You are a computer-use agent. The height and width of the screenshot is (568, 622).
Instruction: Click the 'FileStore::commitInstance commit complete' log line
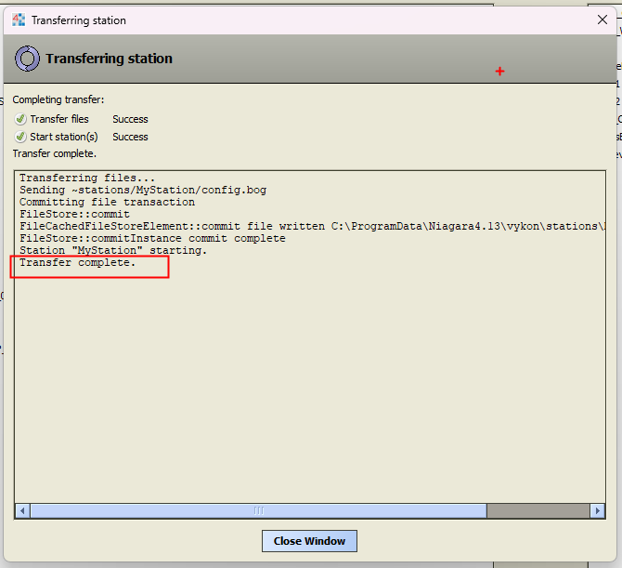pos(152,239)
